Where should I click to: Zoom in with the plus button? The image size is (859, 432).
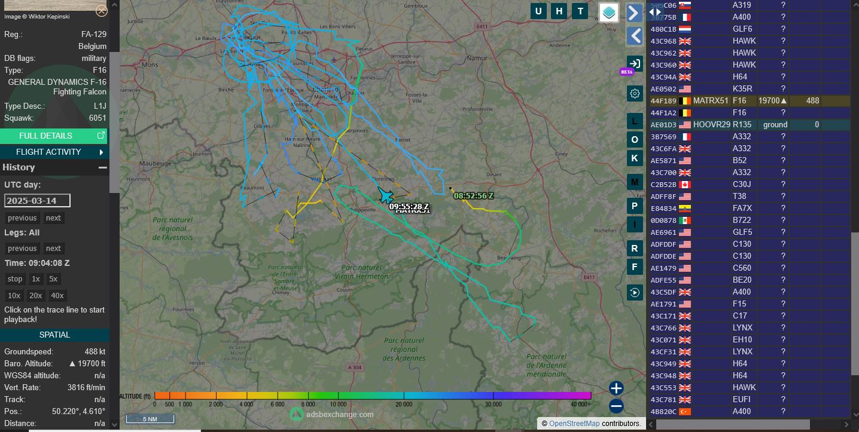[x=616, y=388]
